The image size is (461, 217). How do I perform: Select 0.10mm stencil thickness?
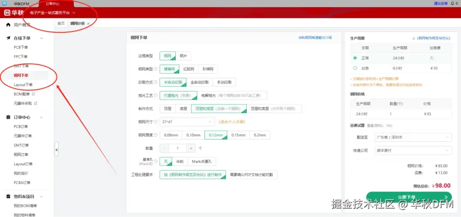click(x=193, y=135)
